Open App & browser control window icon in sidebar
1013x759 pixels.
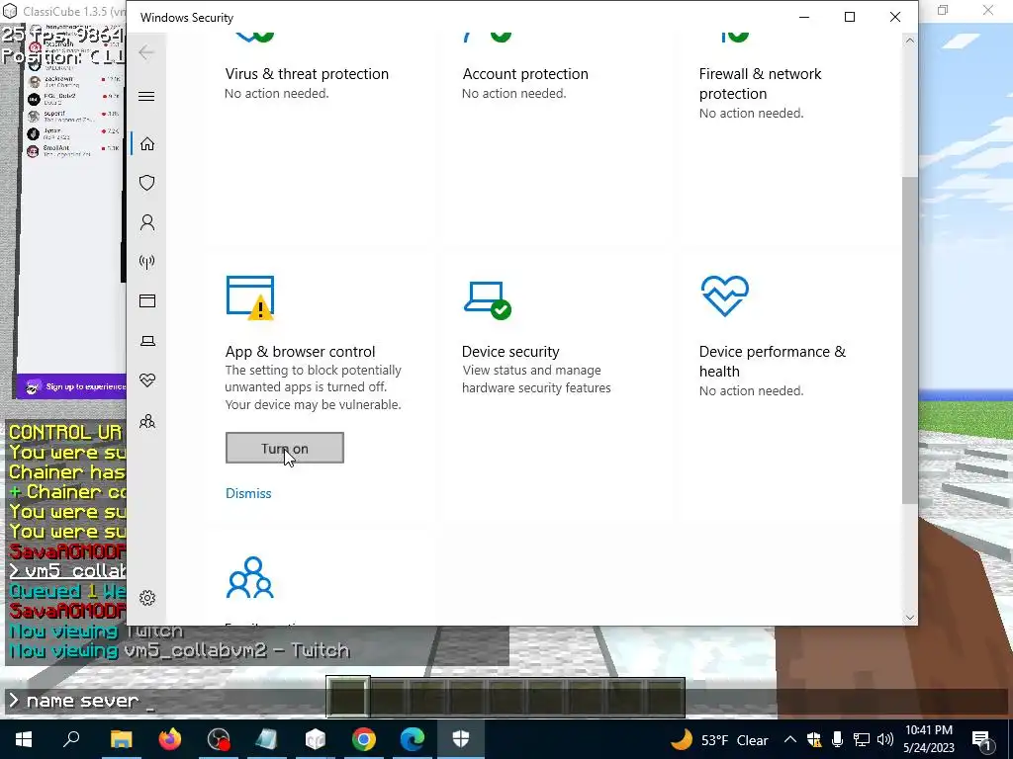147,300
